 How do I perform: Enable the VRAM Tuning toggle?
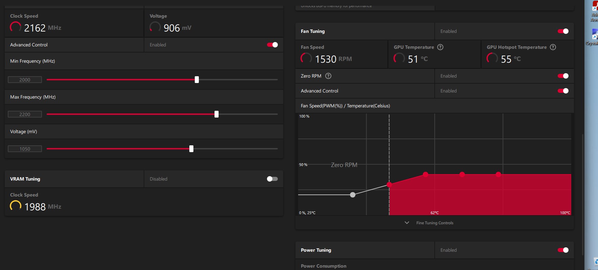(x=272, y=179)
